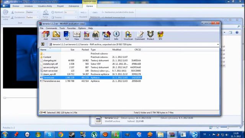Switch to Projekt tab in Movie Maker
This screenshot has height=138, width=245.
(60, 6)
